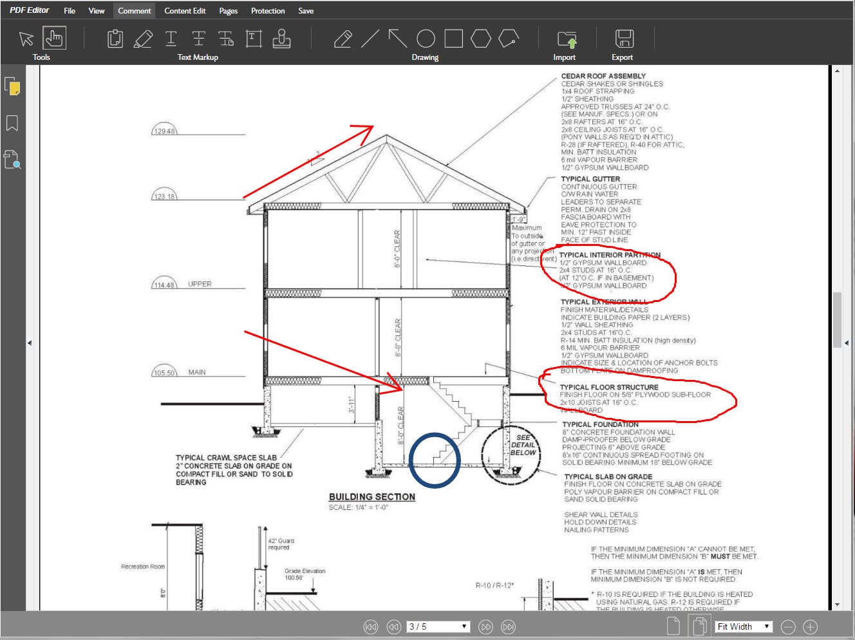
Task: Collapse the left sidebar with the arrow
Action: (x=30, y=343)
